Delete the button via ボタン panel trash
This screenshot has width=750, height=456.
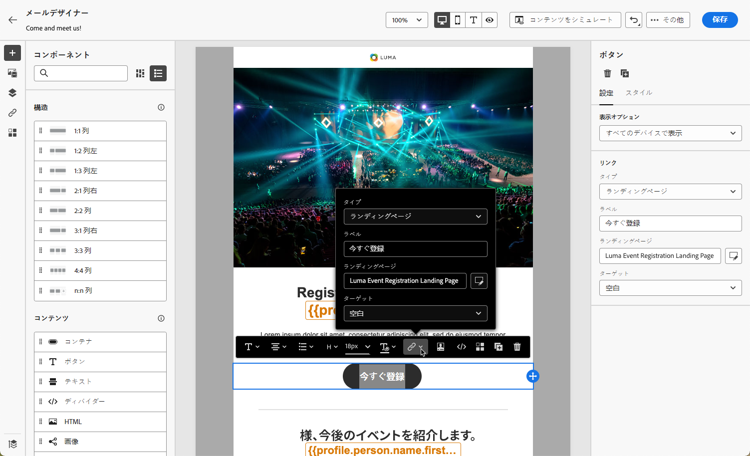point(607,73)
